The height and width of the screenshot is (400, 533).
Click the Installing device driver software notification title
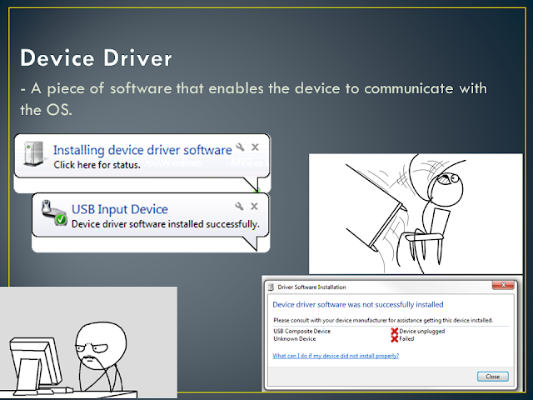coord(142,150)
